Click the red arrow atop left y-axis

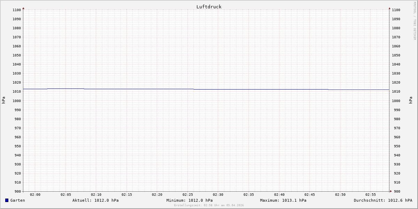[23, 8]
